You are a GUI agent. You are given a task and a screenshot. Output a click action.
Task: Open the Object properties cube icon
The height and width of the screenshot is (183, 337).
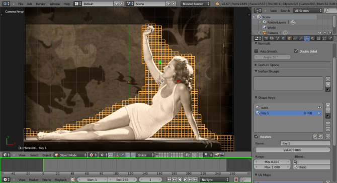289,39
